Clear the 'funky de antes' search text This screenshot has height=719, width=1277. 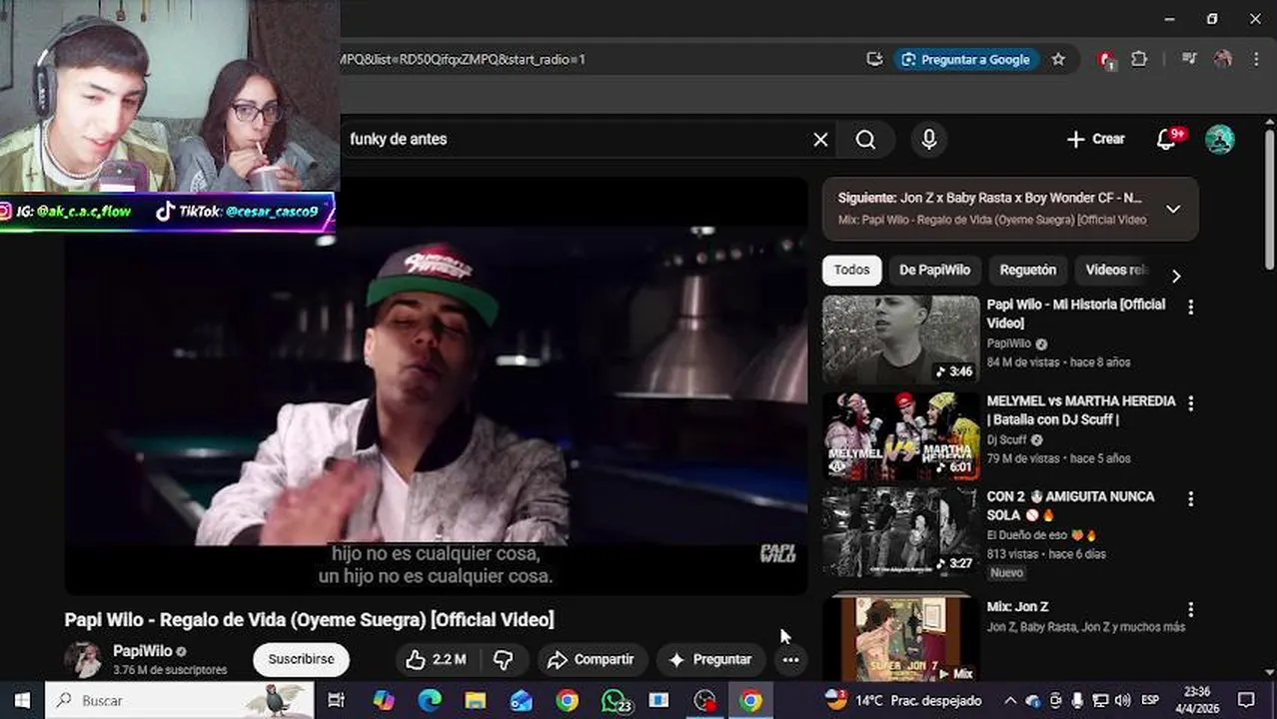(x=820, y=140)
